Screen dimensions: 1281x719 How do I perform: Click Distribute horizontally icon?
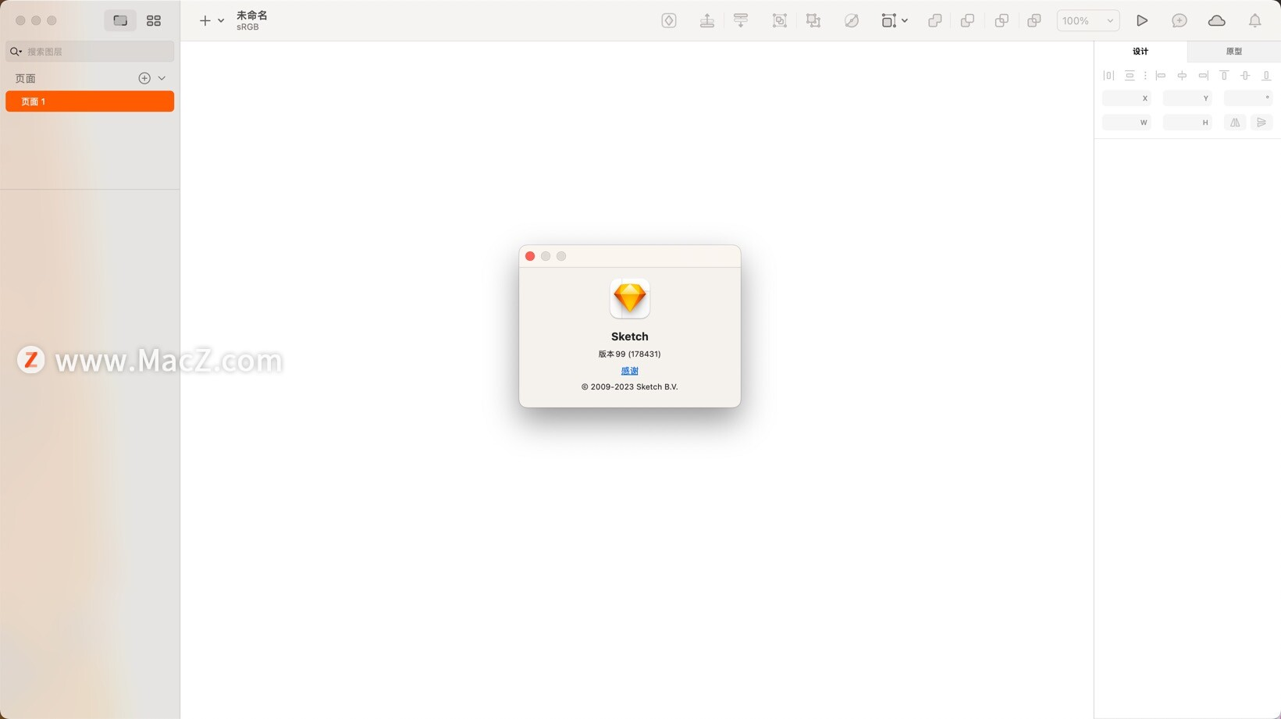[x=1108, y=76]
